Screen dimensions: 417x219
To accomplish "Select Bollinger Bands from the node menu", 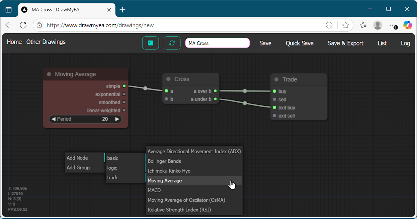I will [164, 161].
